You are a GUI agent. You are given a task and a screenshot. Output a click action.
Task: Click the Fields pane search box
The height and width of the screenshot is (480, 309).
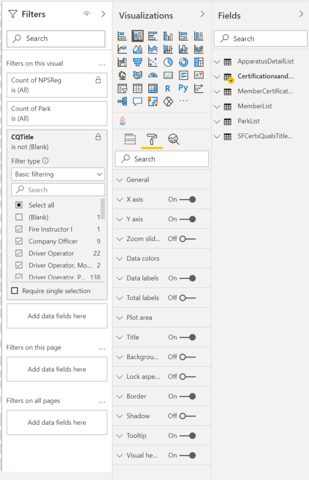pyautogui.click(x=261, y=39)
